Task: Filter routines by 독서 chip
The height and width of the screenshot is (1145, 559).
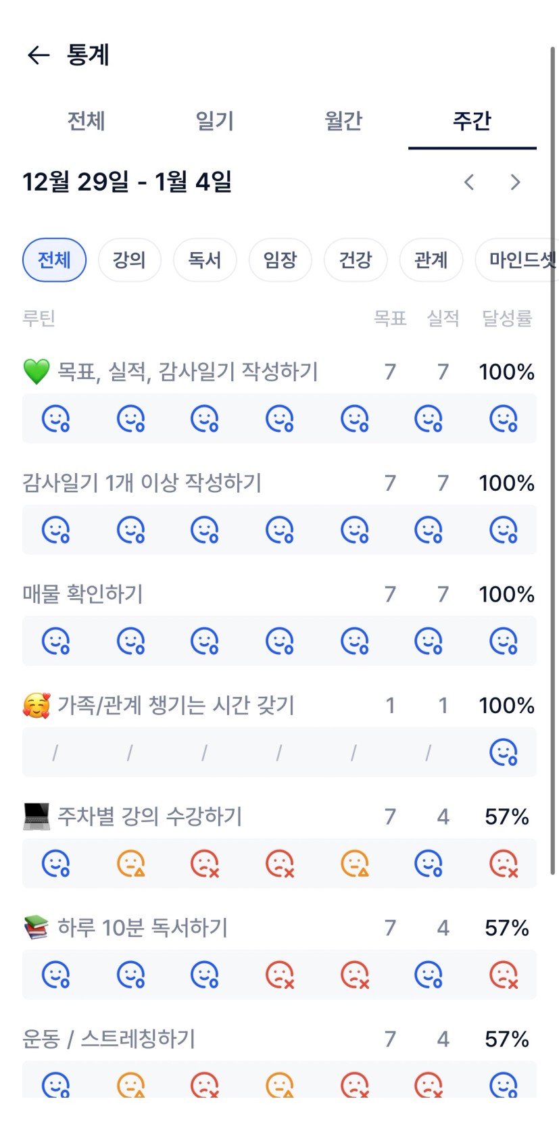Action: point(205,260)
